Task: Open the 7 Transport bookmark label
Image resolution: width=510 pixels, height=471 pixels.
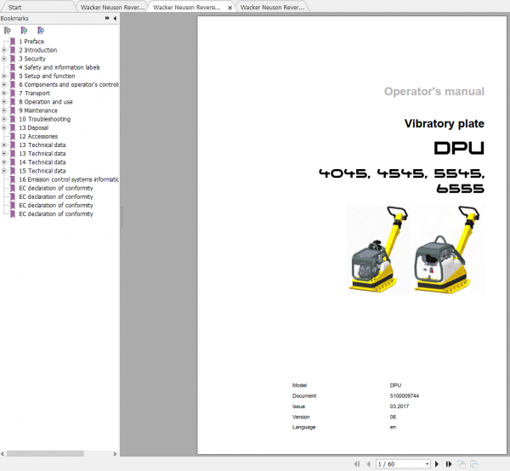Action: tap(34, 94)
